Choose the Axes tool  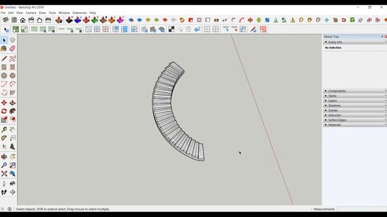[4, 146]
